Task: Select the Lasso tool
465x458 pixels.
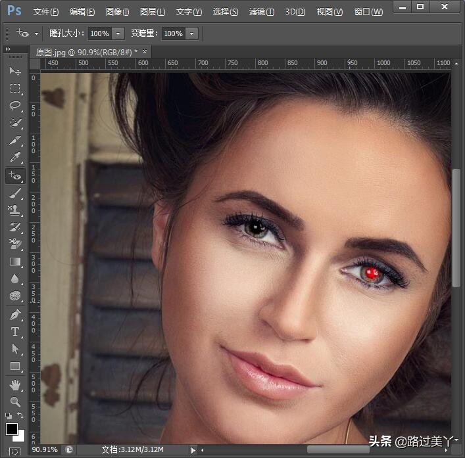Action: (15, 105)
